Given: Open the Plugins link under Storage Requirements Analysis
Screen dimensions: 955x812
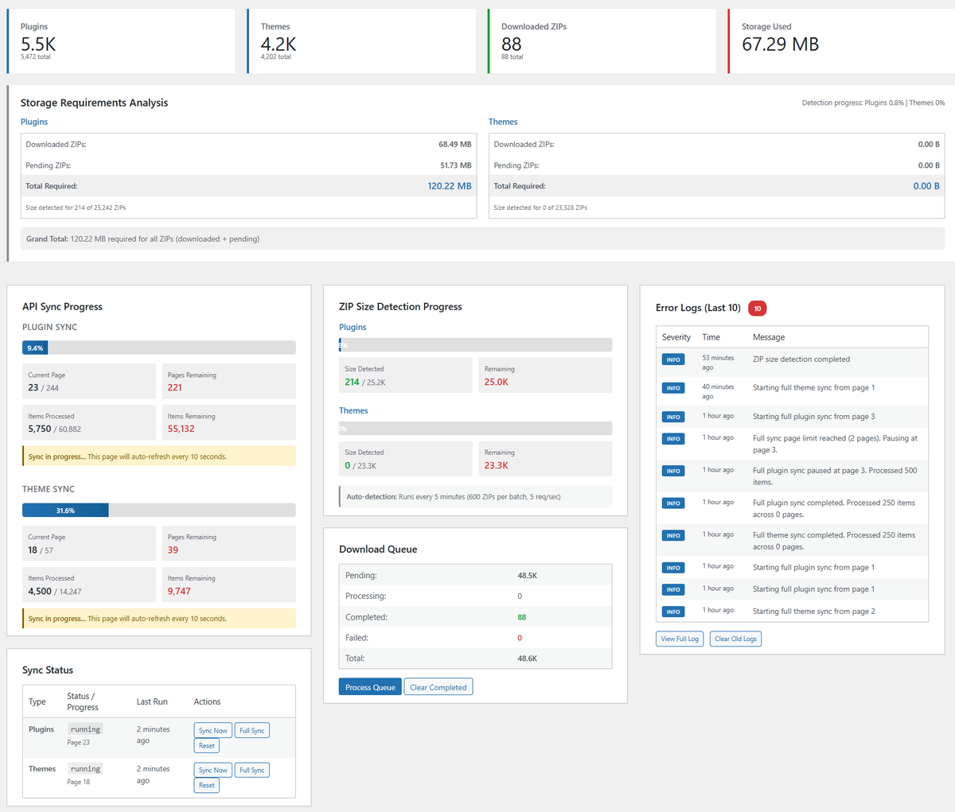Looking at the screenshot, I should click(x=34, y=122).
